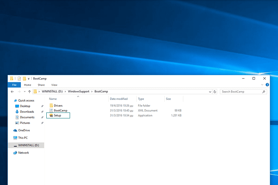Open Downloads in the navigation pane

coord(24,112)
